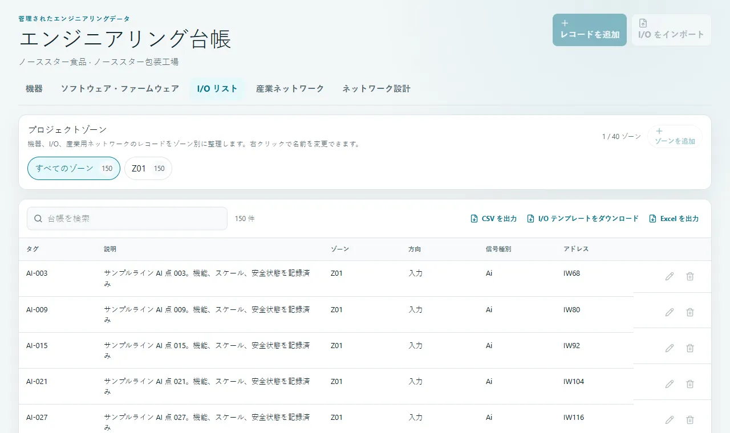Delete the AI-003 record via trash icon
The height and width of the screenshot is (433, 730).
[x=690, y=276]
